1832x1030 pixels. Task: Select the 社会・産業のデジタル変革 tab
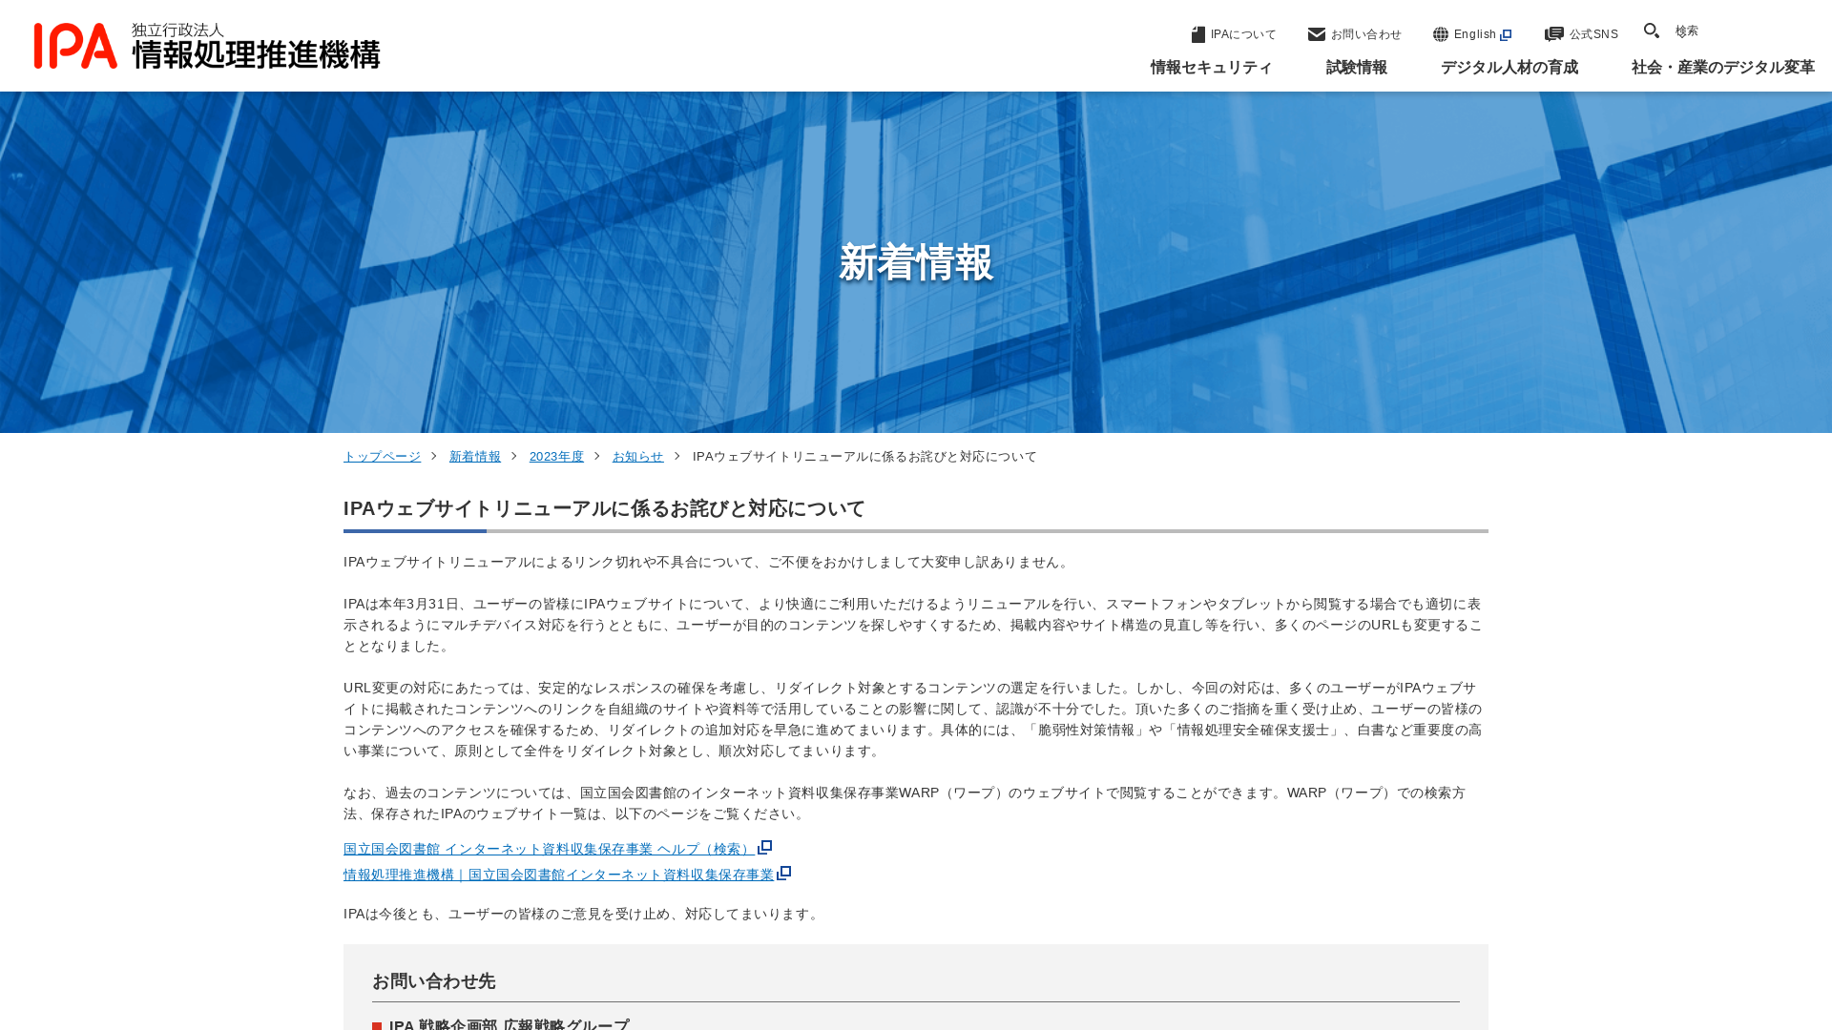point(1722,67)
